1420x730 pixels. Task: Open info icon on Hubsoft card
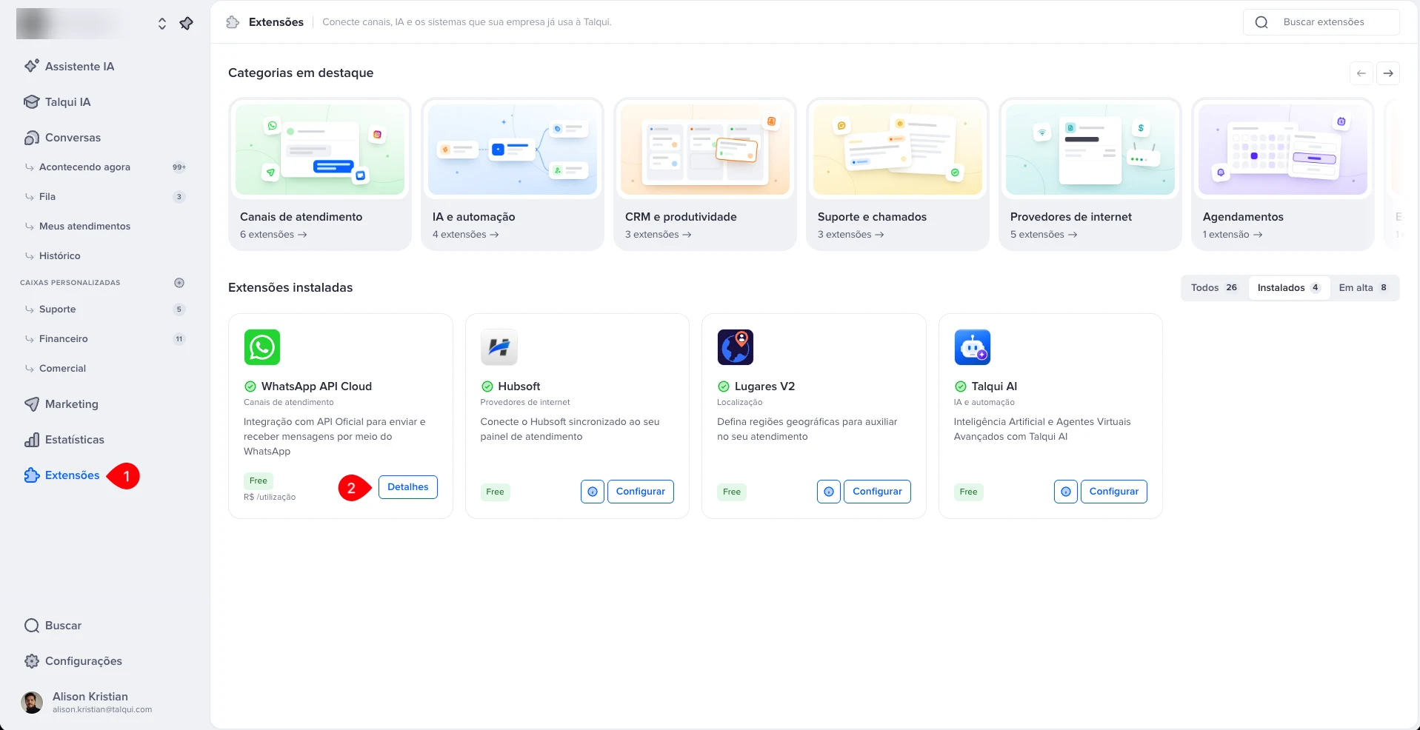pos(593,492)
